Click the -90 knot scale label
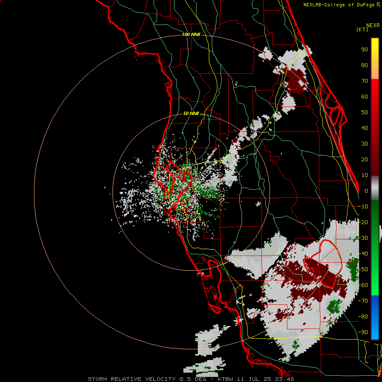 [363, 332]
